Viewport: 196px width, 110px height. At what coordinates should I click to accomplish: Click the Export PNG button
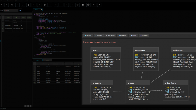144,35
